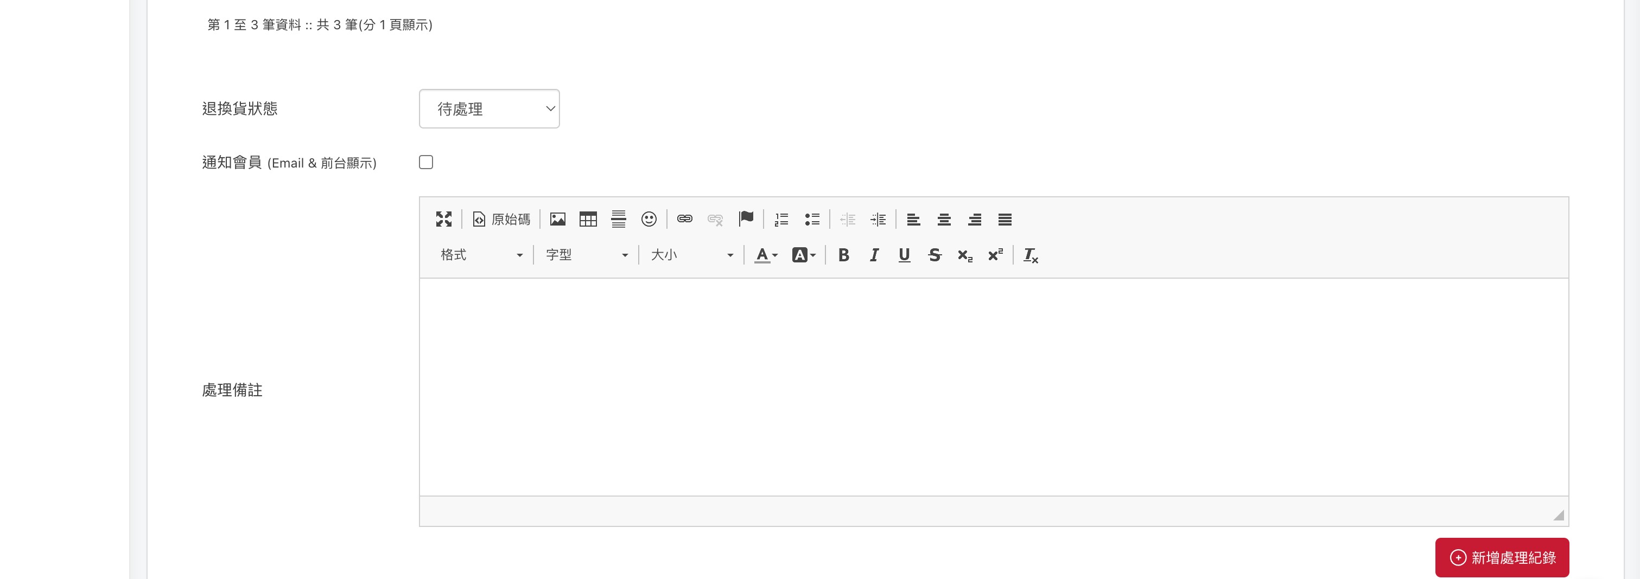This screenshot has height=579, width=1640.
Task: Click the 通知會員 (Email & 前台顯示) label
Action: [289, 163]
